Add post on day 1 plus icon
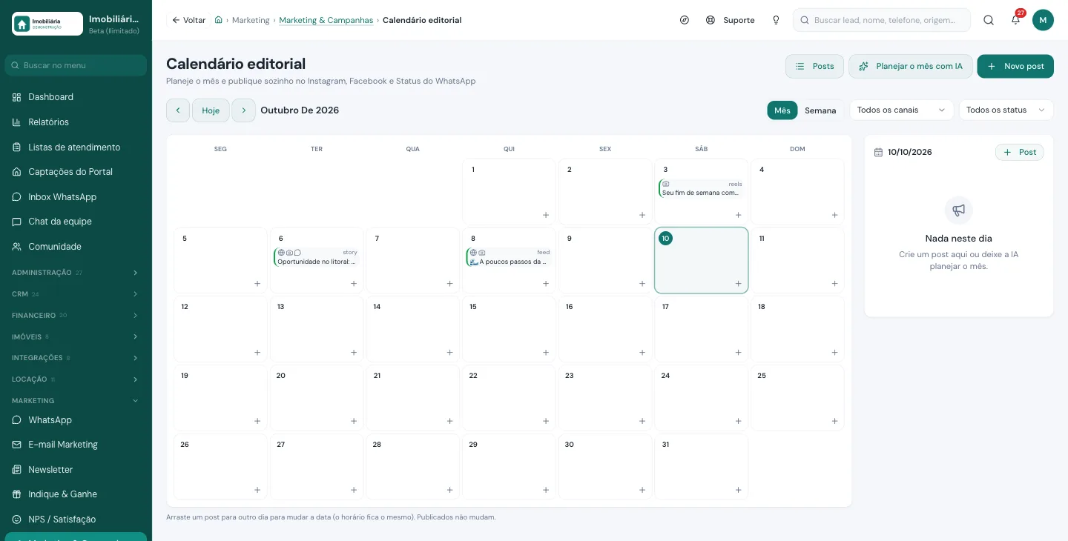 pyautogui.click(x=546, y=215)
